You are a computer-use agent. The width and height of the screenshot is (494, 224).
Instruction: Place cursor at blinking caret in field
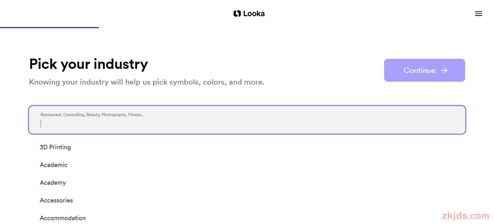[41, 124]
